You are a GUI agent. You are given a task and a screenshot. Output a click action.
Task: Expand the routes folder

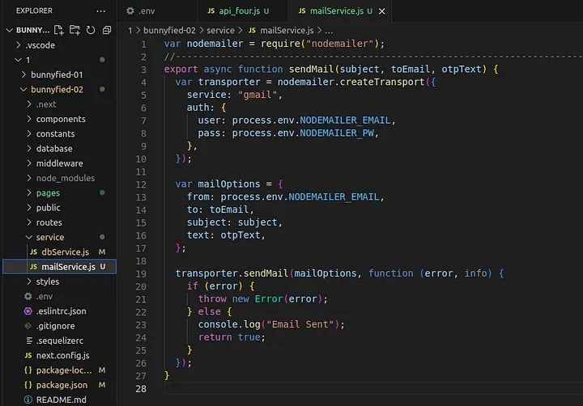pos(29,222)
